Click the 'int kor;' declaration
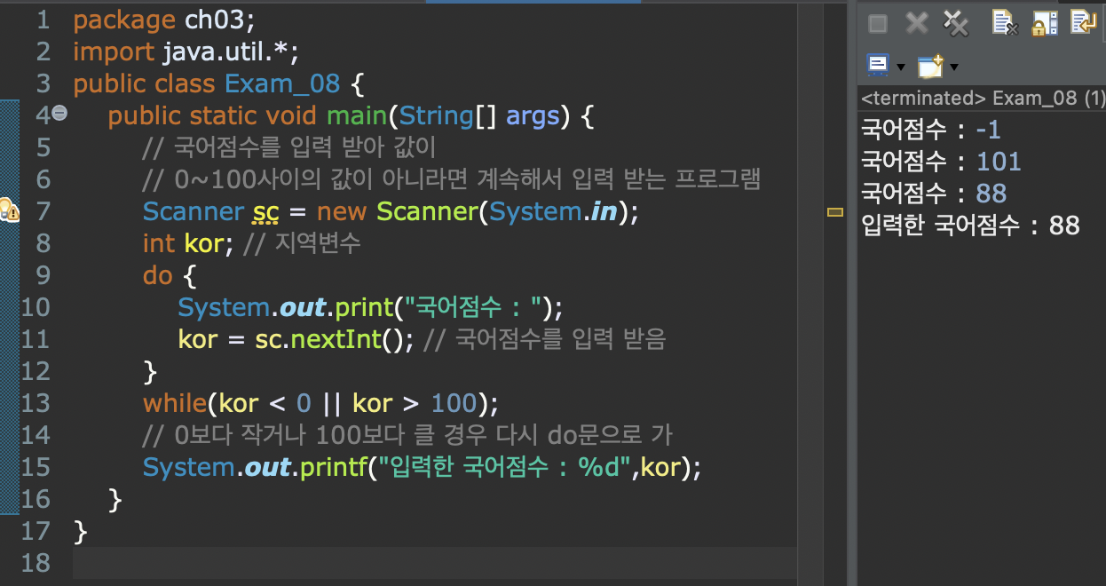This screenshot has height=586, width=1106. click(x=188, y=243)
